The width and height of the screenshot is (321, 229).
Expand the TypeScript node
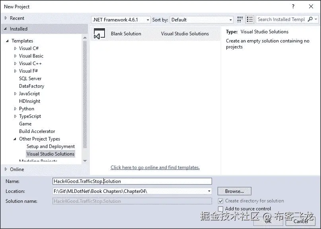(x=16, y=116)
